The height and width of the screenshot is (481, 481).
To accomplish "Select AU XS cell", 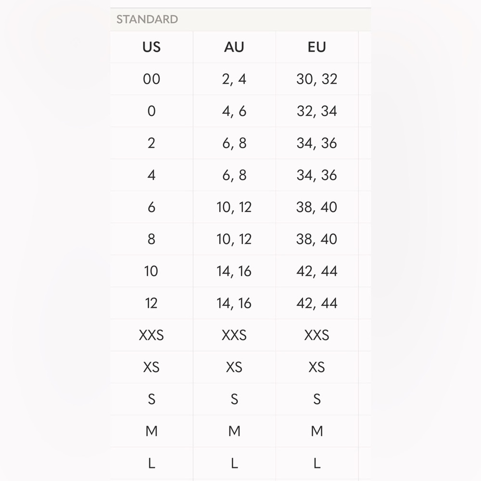I will 234,367.
